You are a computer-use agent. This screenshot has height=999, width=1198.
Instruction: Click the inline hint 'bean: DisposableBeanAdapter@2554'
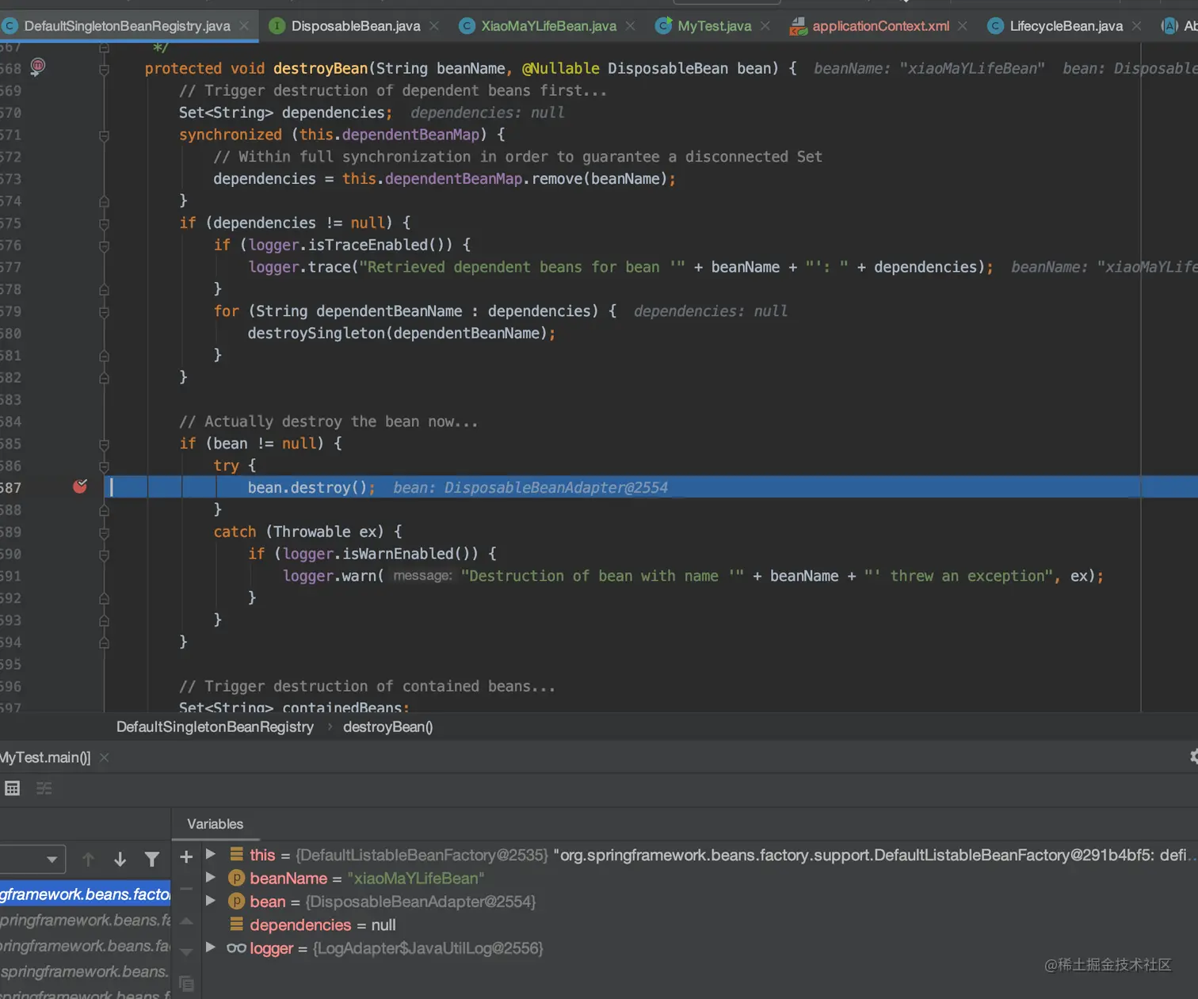point(530,487)
